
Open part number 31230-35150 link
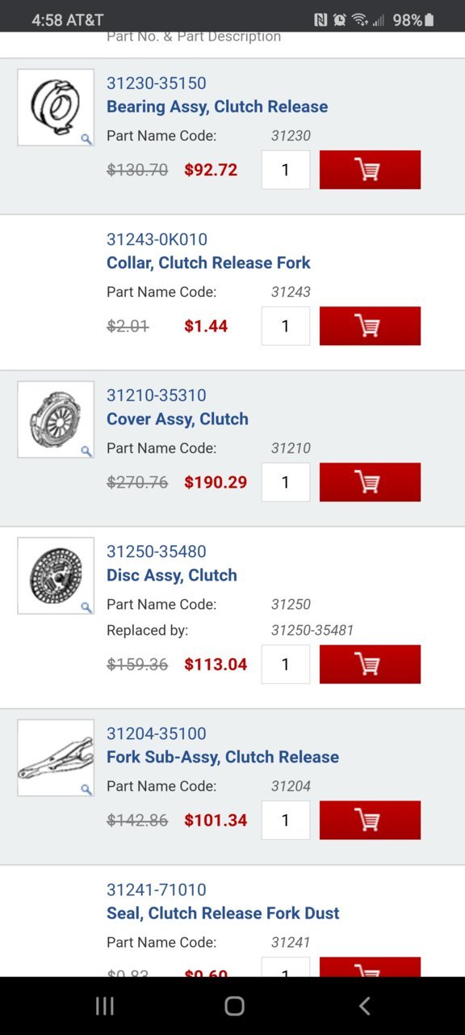pyautogui.click(x=157, y=83)
